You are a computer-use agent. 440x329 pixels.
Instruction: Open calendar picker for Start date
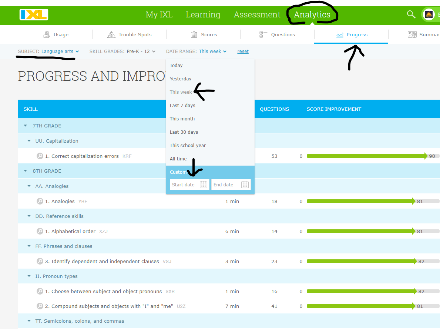click(x=204, y=185)
